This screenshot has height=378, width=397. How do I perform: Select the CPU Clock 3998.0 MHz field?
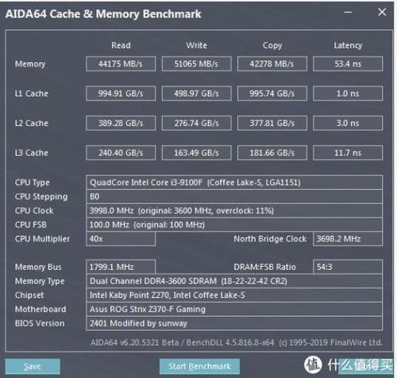[x=234, y=210]
